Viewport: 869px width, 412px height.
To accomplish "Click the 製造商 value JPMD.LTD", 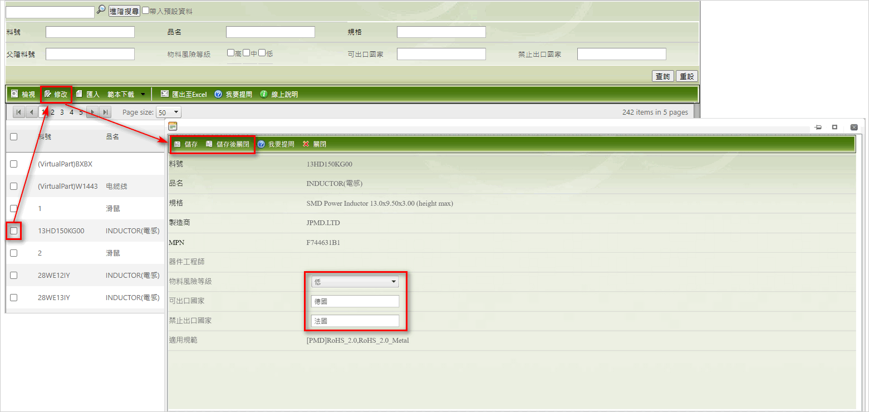I will click(323, 223).
